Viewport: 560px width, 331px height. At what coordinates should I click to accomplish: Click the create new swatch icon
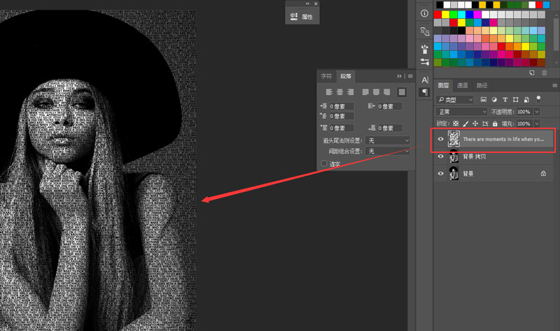tap(532, 73)
